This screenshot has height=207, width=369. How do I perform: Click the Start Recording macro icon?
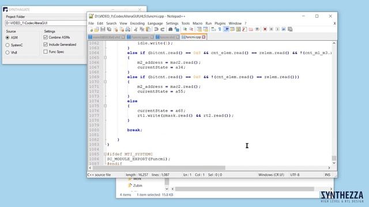click(265, 29)
